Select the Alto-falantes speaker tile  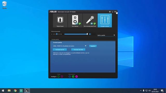[75, 20]
